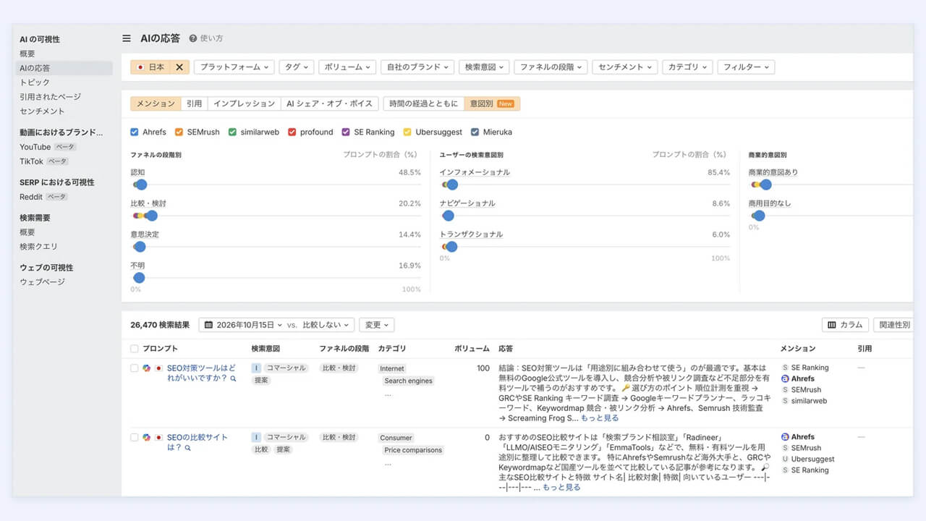Screen dimensions: 926x521
Task: Expand the ボリューム filter dropdown
Action: tap(347, 67)
